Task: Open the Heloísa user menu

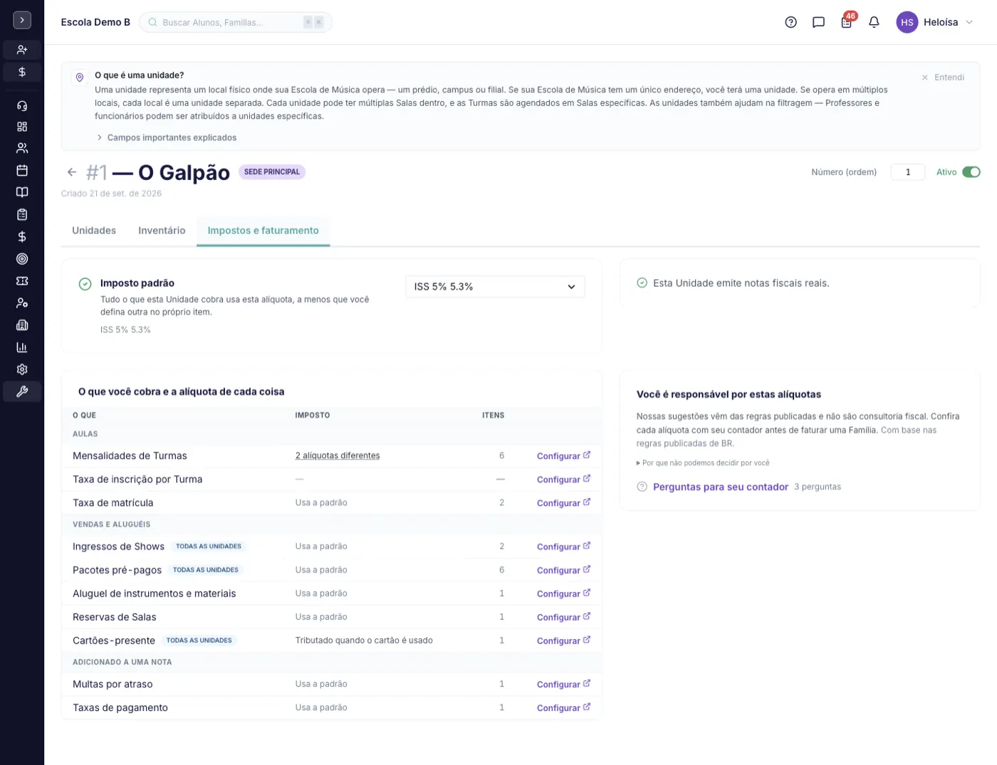Action: (935, 22)
